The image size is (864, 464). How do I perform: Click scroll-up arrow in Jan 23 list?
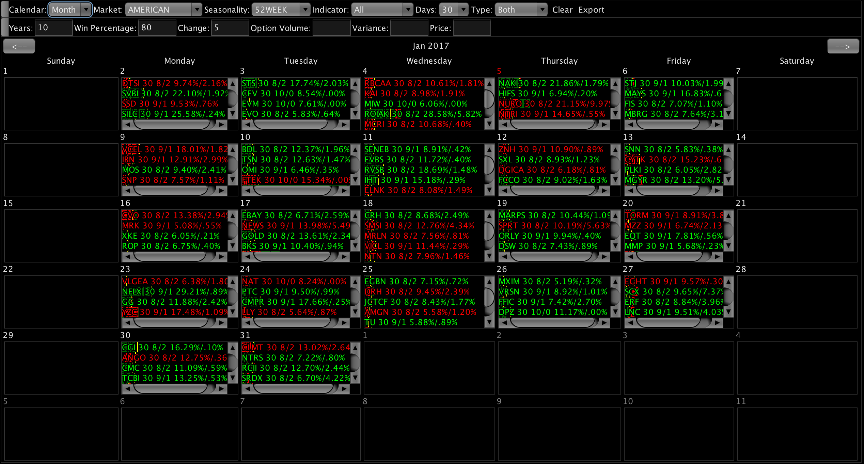tap(233, 282)
